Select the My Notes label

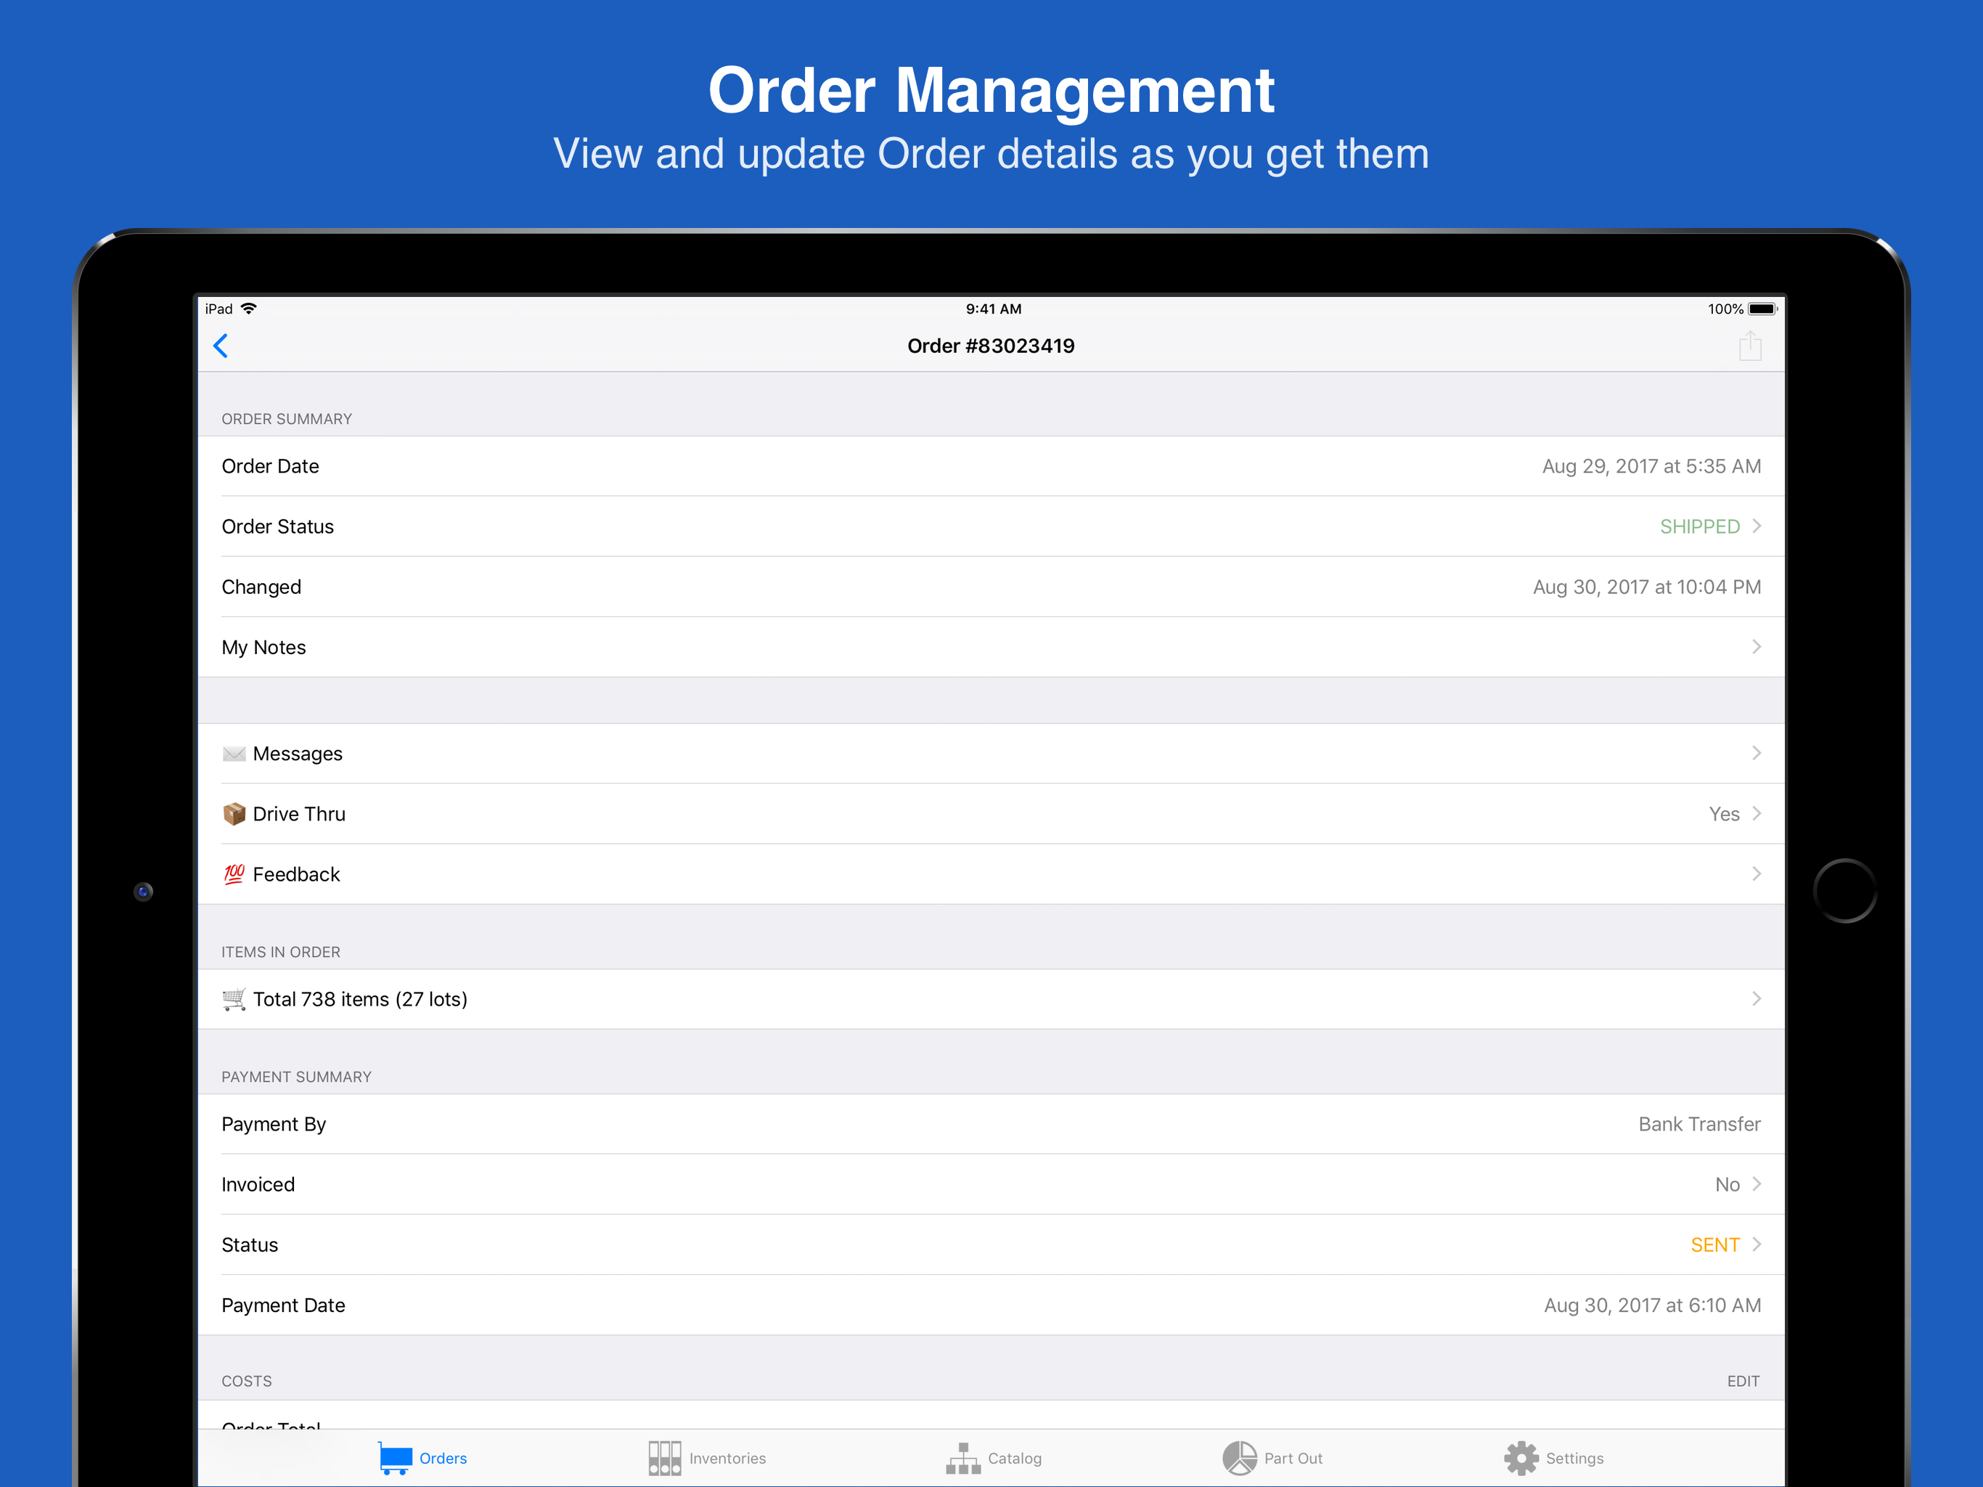click(263, 648)
